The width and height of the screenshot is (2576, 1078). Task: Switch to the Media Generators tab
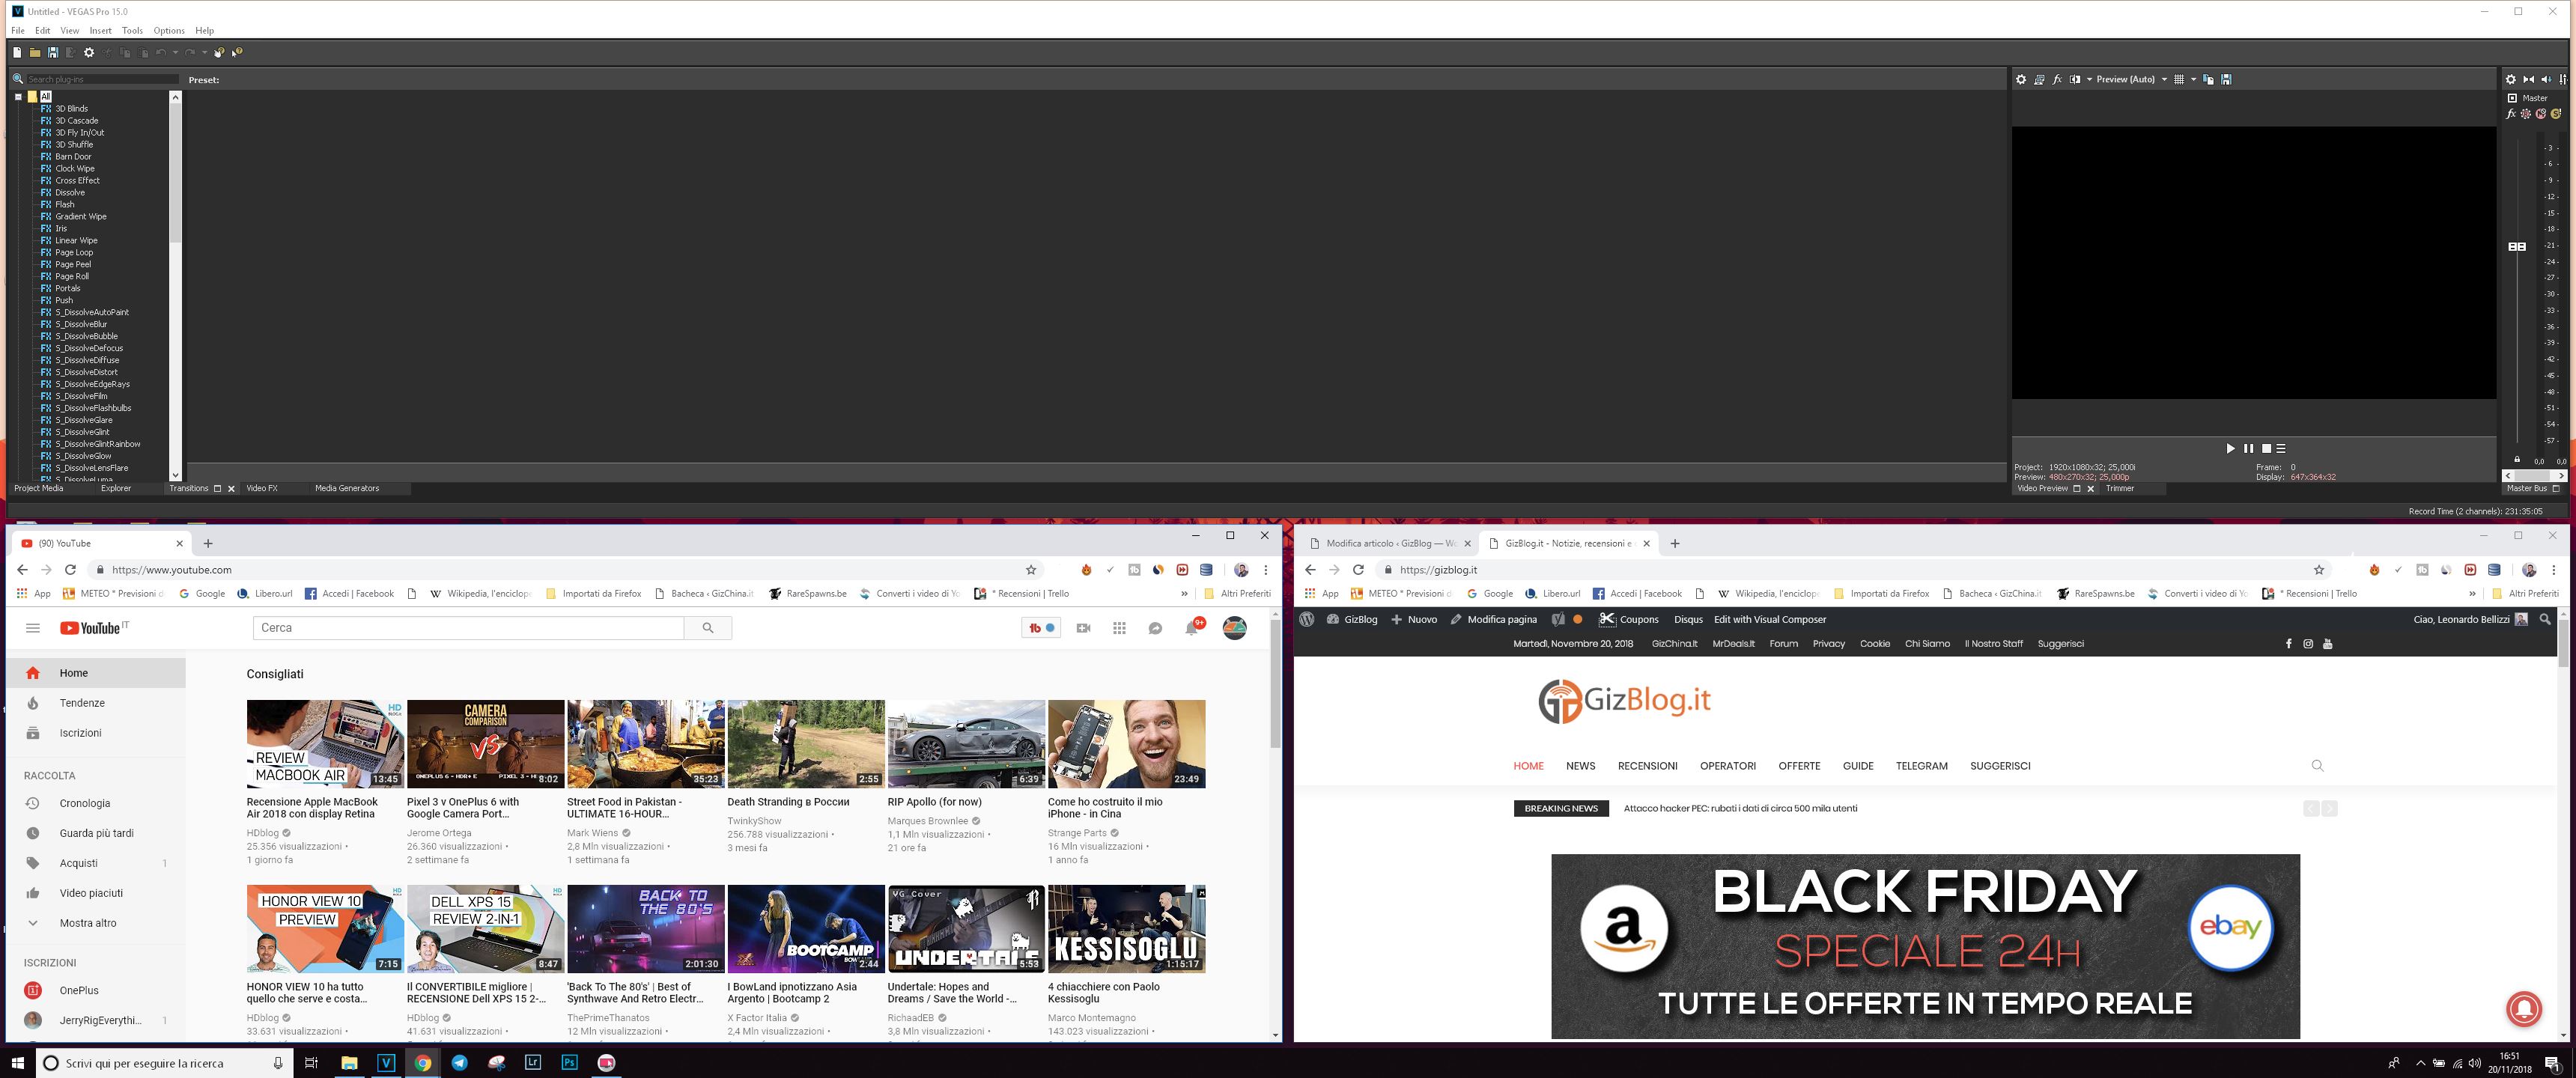pos(347,488)
